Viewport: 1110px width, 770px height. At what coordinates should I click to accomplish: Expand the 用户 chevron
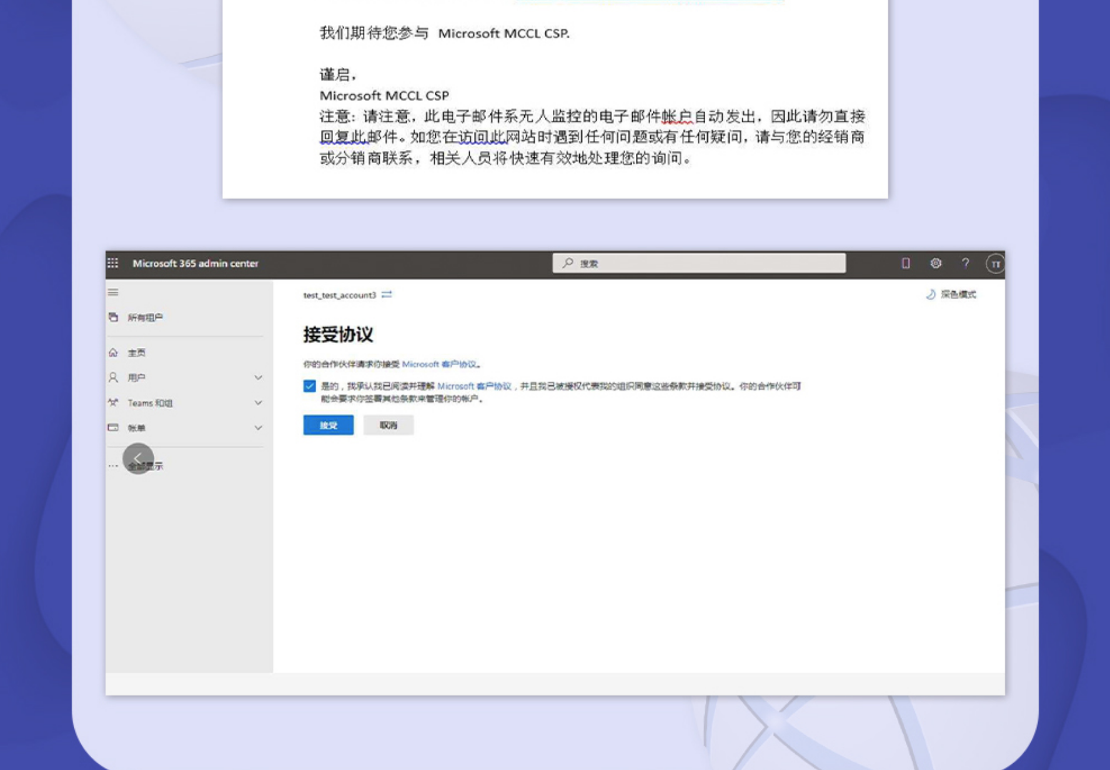[258, 377]
